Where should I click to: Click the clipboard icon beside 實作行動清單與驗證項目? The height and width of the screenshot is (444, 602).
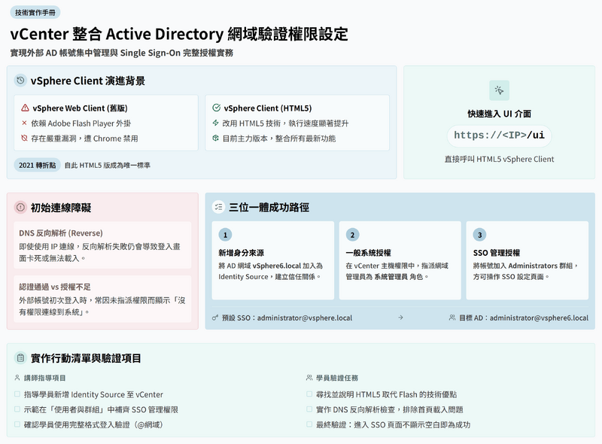click(x=21, y=358)
